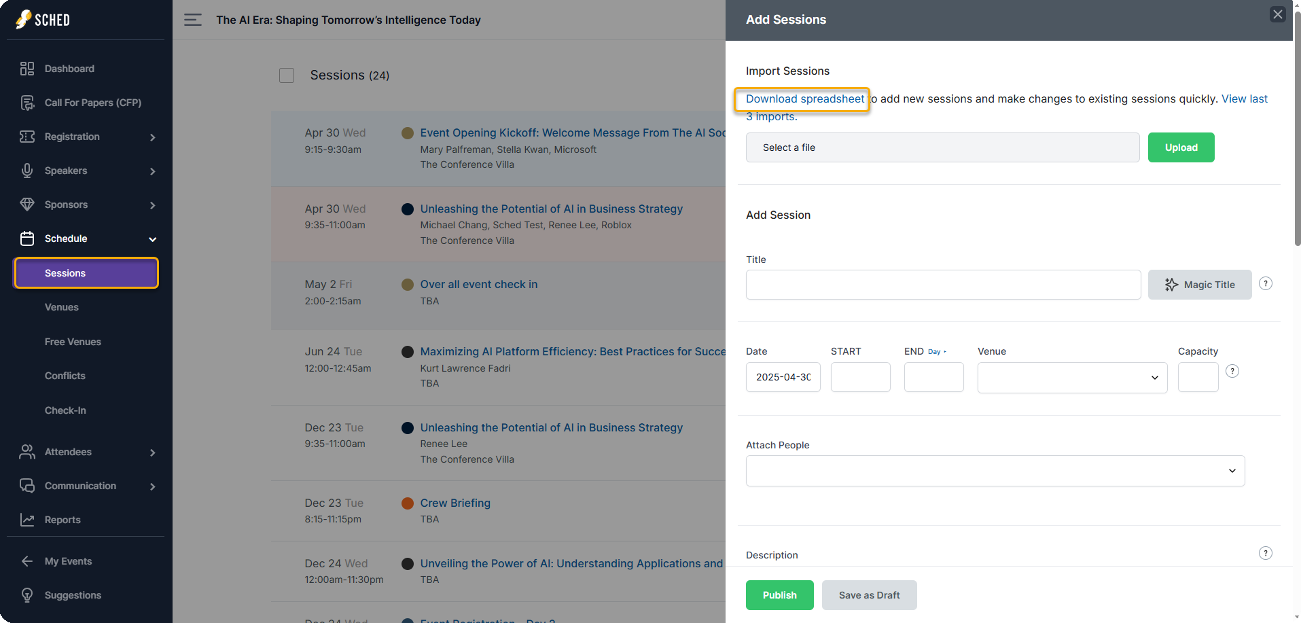Click the green Upload button
This screenshot has height=623, width=1301.
[1181, 147]
